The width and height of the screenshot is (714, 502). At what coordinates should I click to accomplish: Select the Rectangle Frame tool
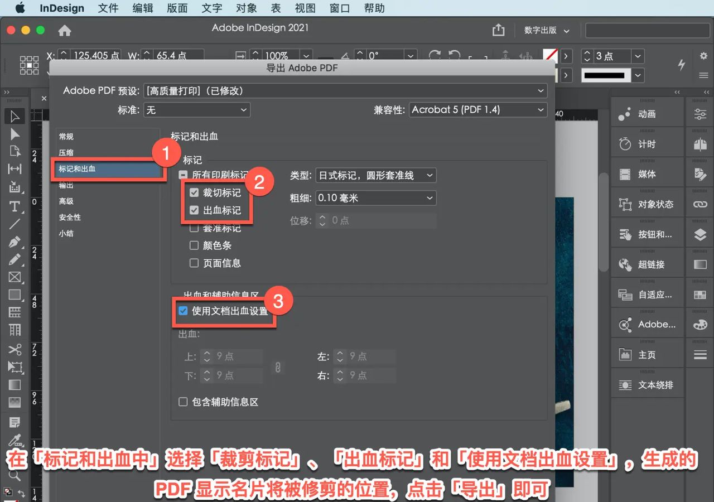click(15, 277)
